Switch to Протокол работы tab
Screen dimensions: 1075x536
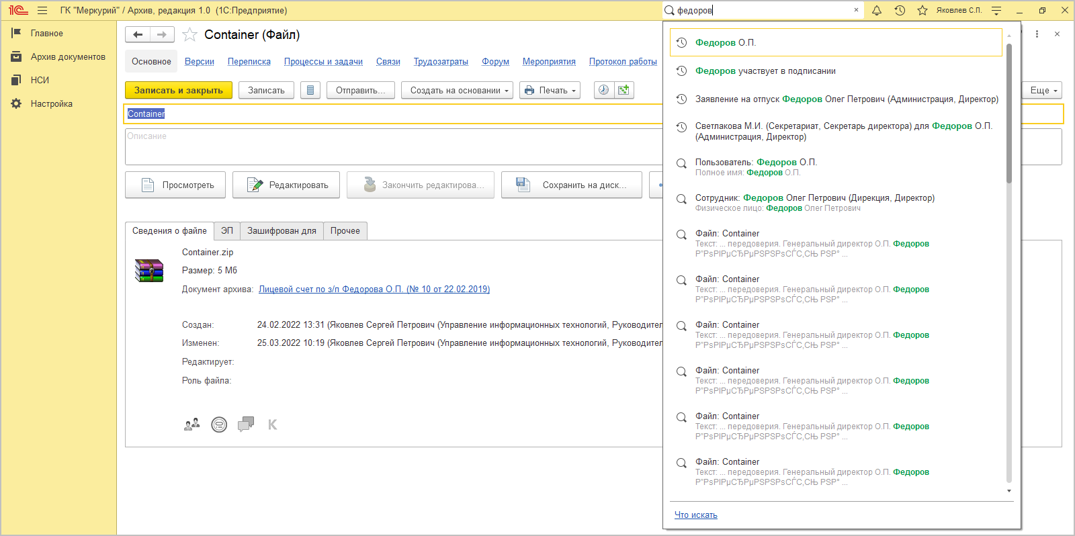pyautogui.click(x=623, y=61)
